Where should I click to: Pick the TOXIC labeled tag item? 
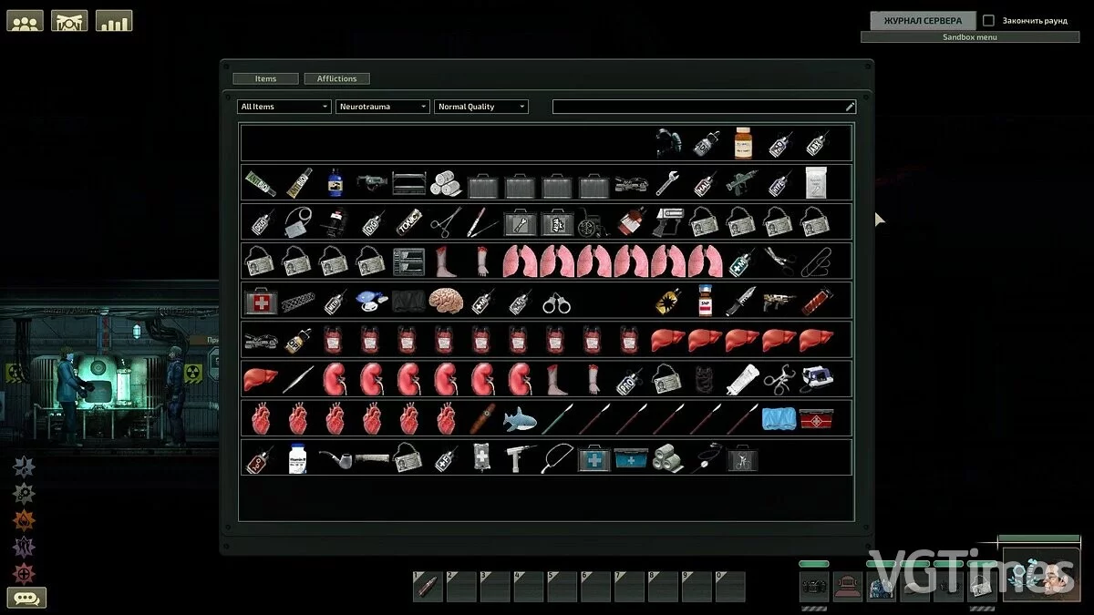408,222
